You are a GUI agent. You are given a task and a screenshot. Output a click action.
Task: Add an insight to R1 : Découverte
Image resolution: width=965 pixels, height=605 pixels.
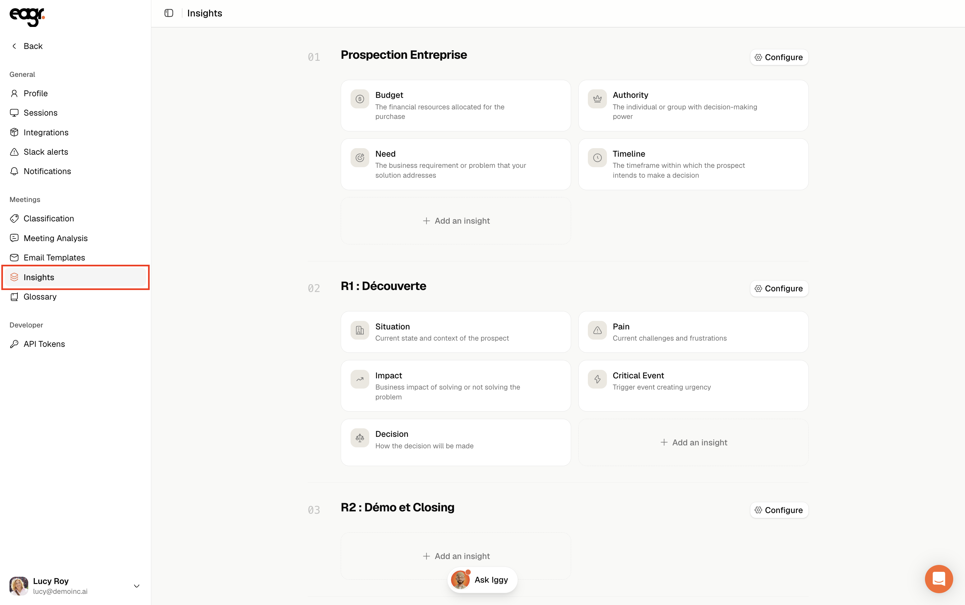693,442
